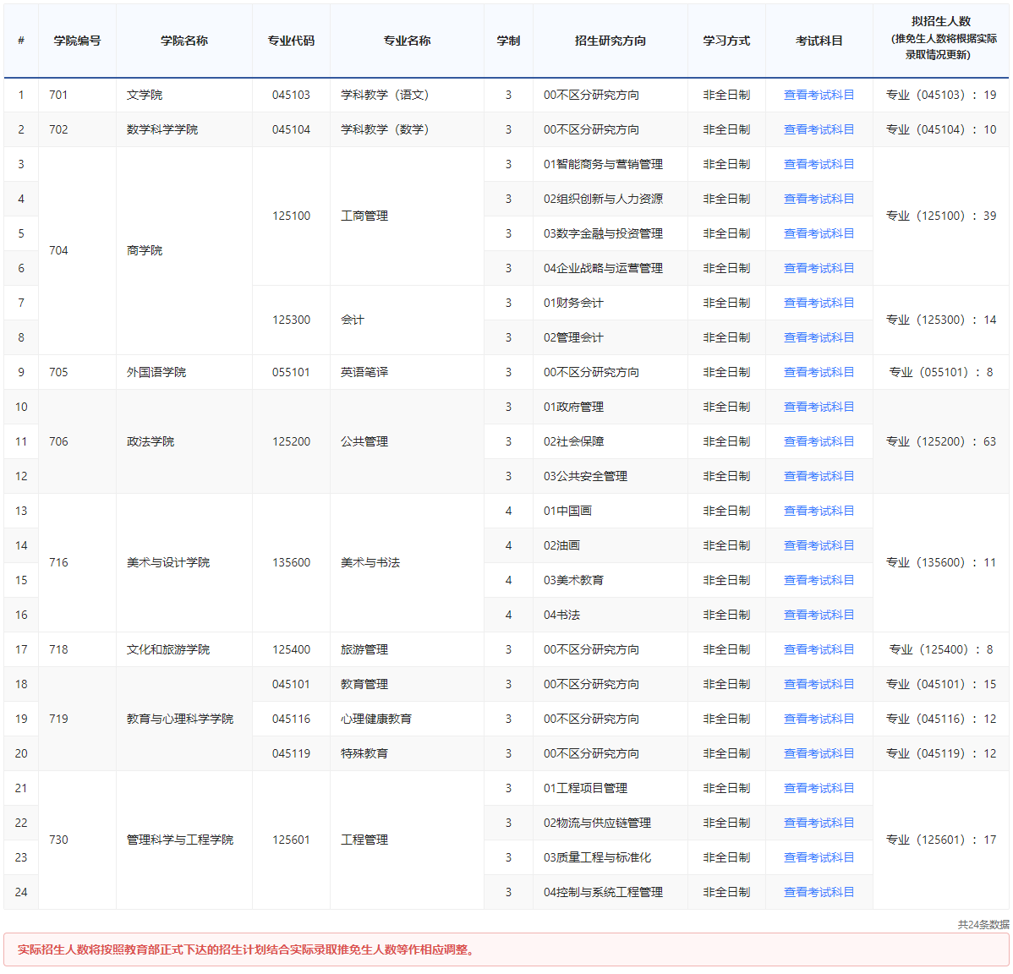Open 查看考试科目 for 03公共安全管理
The width and height of the screenshot is (1013, 974).
coord(819,476)
